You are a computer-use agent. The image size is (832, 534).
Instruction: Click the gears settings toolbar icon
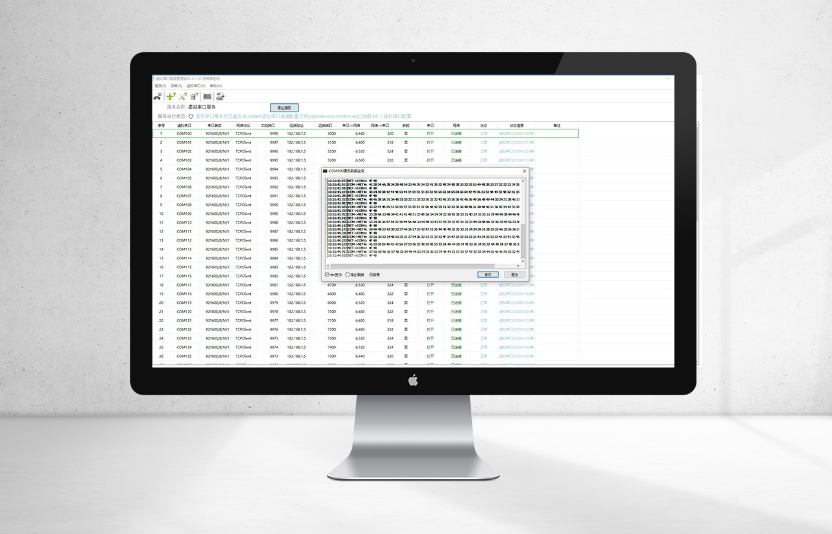[x=220, y=96]
